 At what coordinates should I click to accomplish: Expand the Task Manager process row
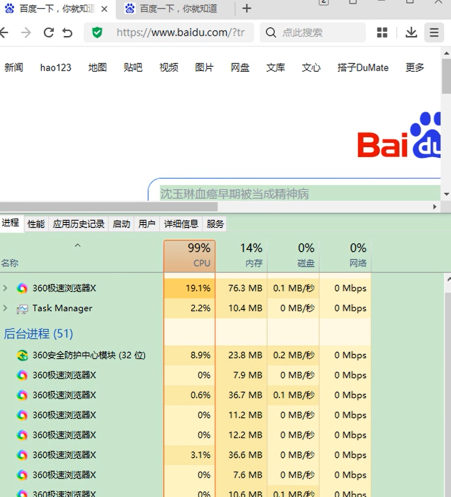click(x=5, y=308)
